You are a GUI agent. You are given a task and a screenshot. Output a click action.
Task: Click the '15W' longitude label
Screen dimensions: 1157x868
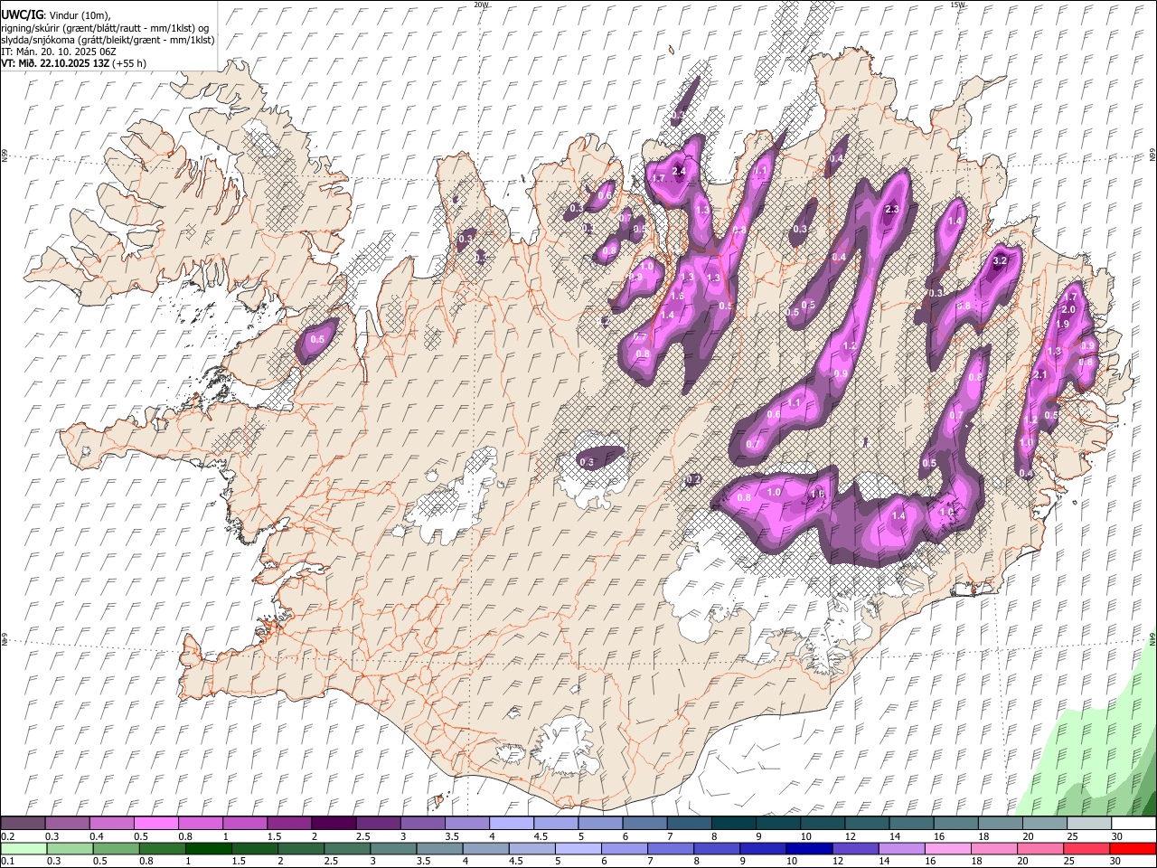[x=957, y=5]
